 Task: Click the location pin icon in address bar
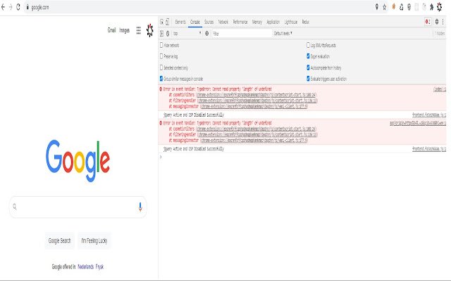coord(377,7)
